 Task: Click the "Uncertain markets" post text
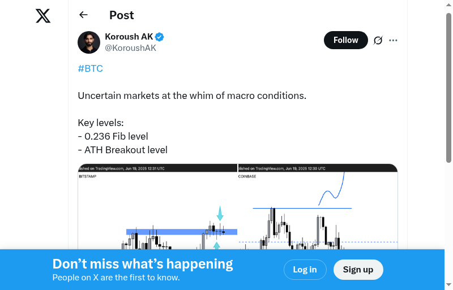pos(192,96)
